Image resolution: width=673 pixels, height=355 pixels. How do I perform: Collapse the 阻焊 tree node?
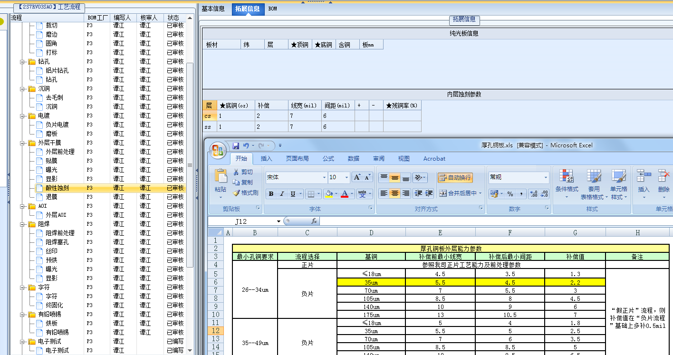pos(23,224)
